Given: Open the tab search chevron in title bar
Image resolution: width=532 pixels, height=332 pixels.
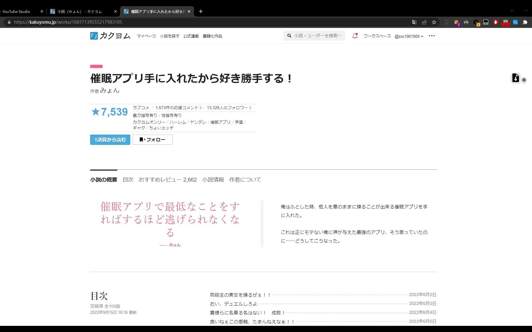Looking at the screenshot, I should 512,10.
